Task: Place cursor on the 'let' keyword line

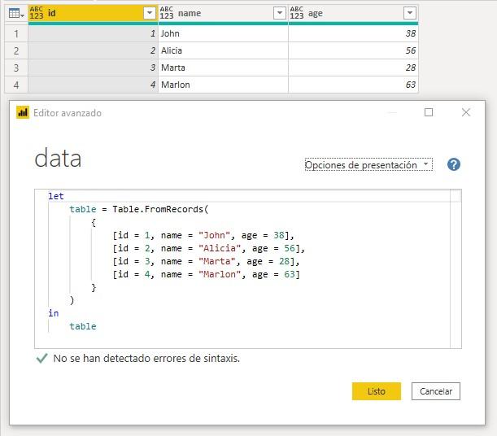Action: pos(56,196)
